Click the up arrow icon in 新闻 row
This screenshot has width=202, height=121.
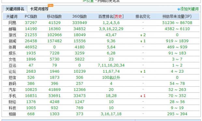tap(141, 41)
